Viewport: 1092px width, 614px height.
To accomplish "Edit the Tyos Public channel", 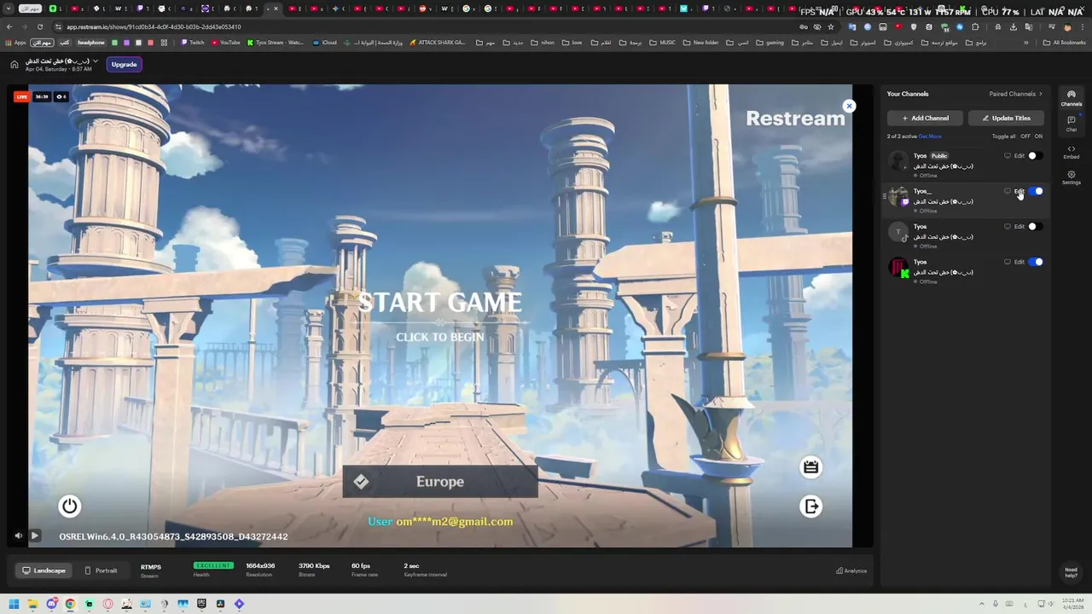I will (x=1019, y=156).
